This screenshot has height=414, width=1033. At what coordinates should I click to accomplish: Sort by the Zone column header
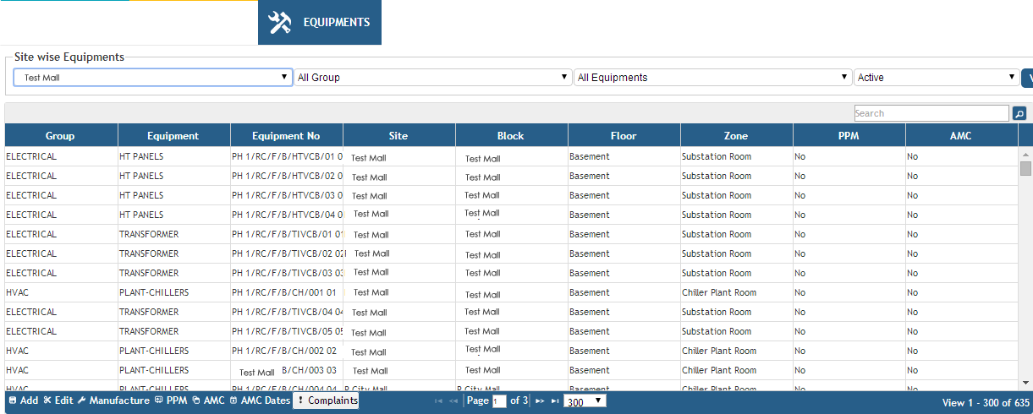[736, 135]
